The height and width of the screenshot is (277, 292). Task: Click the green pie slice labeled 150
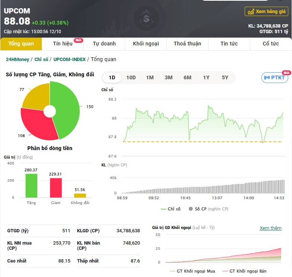click(67, 110)
